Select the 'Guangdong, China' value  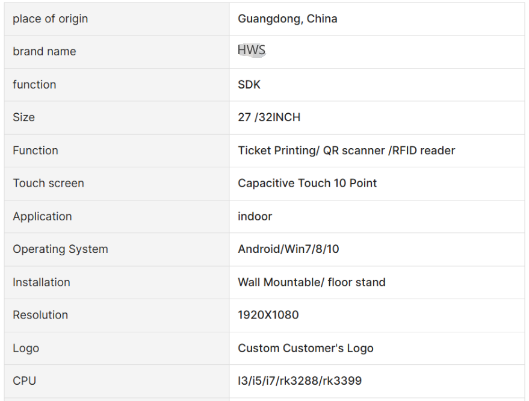[x=288, y=19]
